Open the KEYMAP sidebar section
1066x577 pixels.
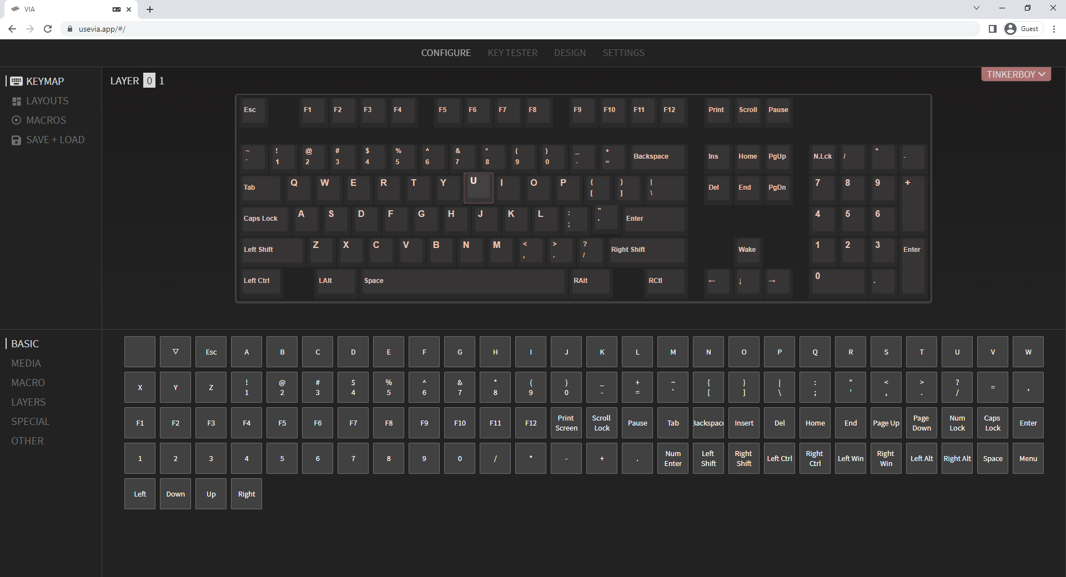click(37, 81)
